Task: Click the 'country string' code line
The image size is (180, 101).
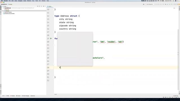Action: point(67,29)
